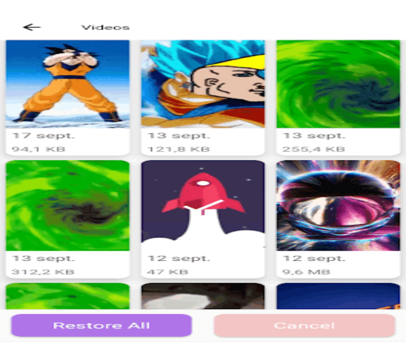This screenshot has height=363, width=406.
Task: Tap the 13 sept. date under 312,2 KB video
Action: 43,259
